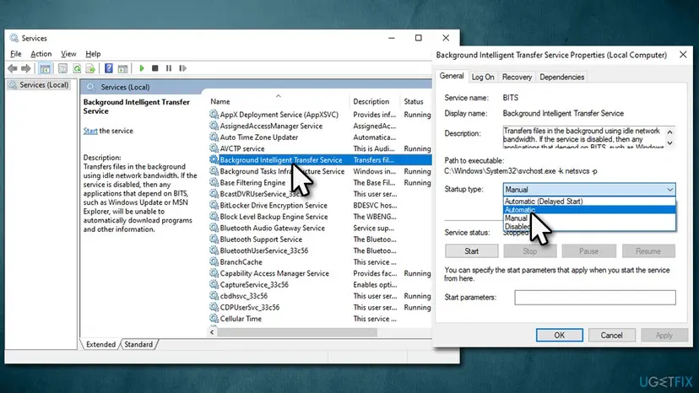Click the 'Start the service' link
The height and width of the screenshot is (393, 699).
(x=90, y=131)
